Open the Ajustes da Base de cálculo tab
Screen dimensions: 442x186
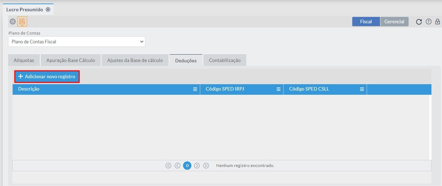pos(135,60)
